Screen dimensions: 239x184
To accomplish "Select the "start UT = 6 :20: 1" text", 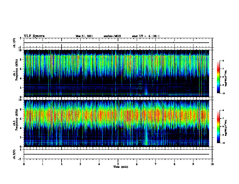I will coord(146,36).
